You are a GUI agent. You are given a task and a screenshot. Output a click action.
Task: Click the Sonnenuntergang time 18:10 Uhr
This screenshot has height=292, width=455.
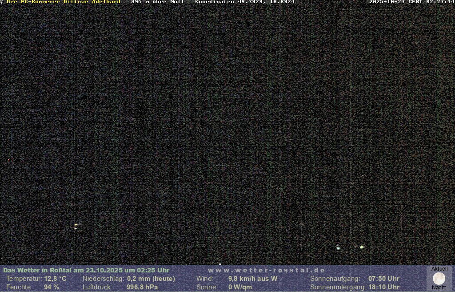(383, 287)
